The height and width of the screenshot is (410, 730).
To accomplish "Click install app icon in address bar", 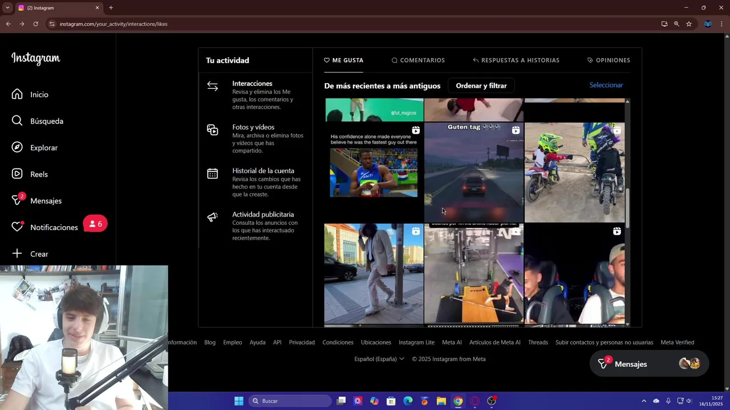I will [664, 24].
